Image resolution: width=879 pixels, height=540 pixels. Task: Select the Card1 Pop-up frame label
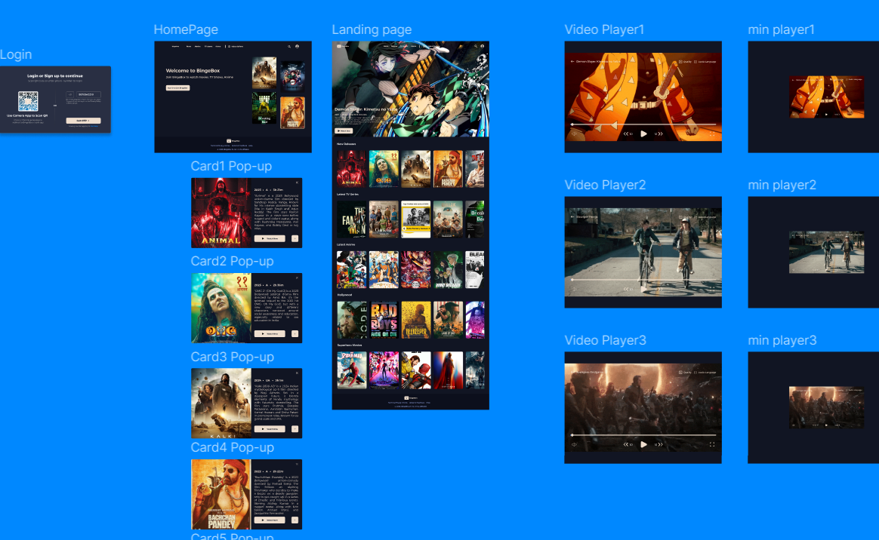point(231,166)
